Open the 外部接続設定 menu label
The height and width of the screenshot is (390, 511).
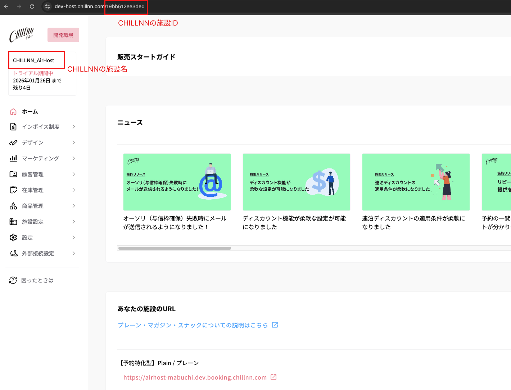point(38,253)
